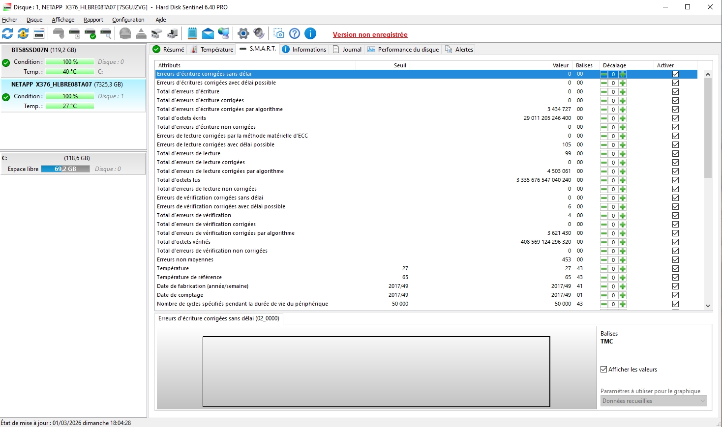Toggle the 'Afficher les valeurs' checkbox
This screenshot has height=427, width=722.
click(x=604, y=370)
